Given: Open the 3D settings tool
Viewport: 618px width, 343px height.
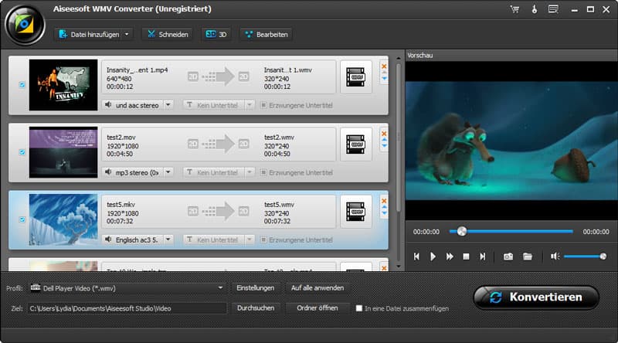Looking at the screenshot, I should click(216, 34).
